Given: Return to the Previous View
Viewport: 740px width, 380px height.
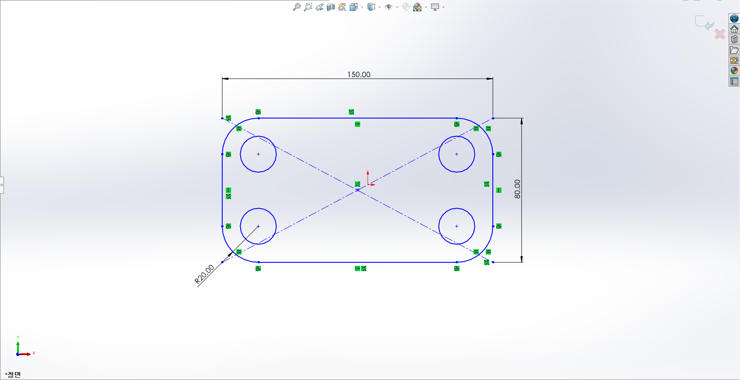Looking at the screenshot, I should click(x=319, y=7).
